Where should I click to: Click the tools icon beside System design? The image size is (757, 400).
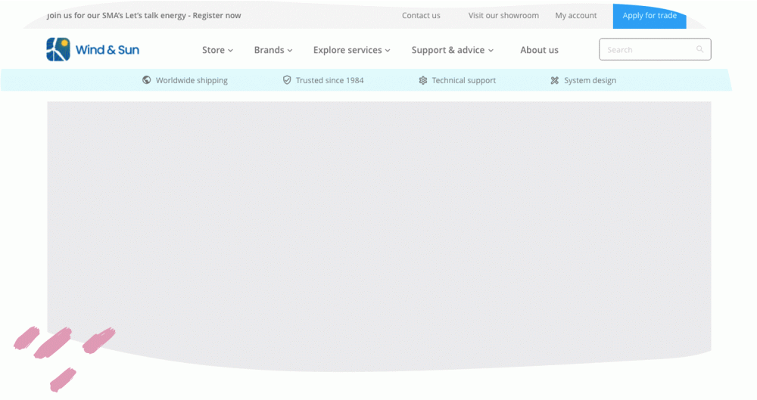coord(555,80)
